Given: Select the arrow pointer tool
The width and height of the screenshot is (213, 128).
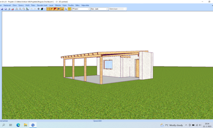Looking at the screenshot, I should point(66,9).
